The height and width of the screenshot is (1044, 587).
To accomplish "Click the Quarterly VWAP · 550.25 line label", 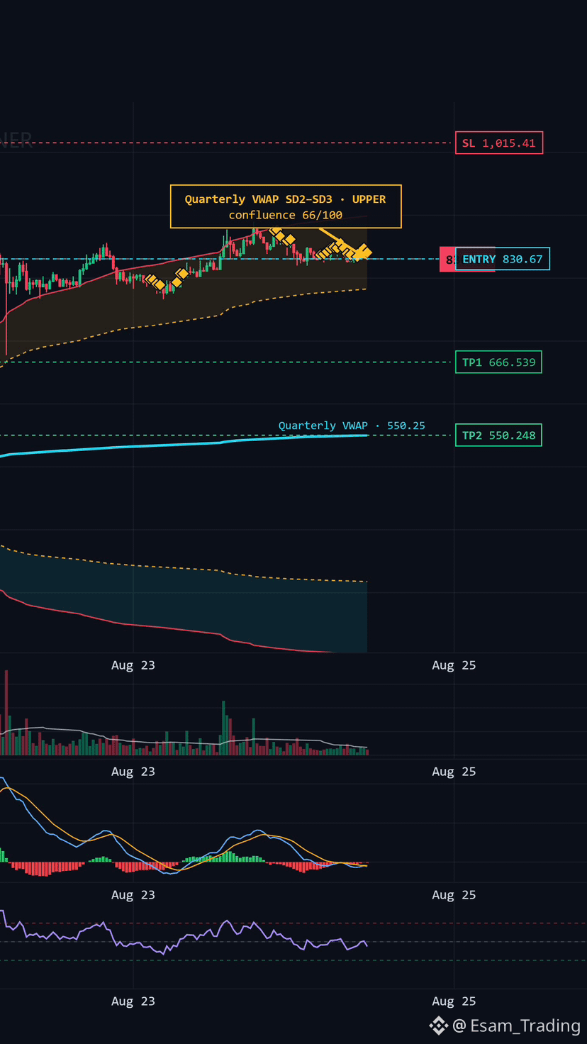I will (x=352, y=426).
